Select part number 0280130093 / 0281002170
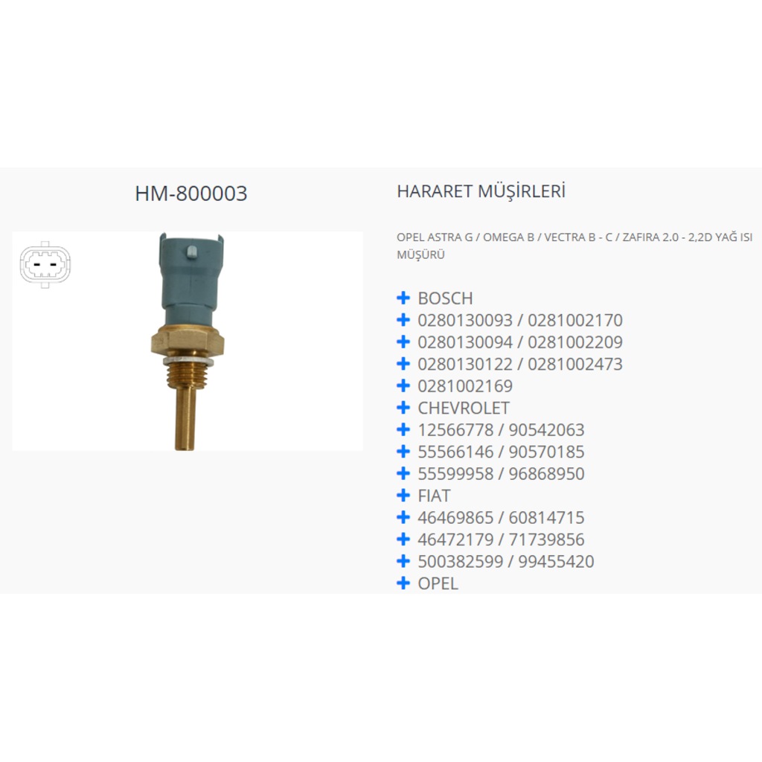This screenshot has width=762, height=762. click(520, 320)
